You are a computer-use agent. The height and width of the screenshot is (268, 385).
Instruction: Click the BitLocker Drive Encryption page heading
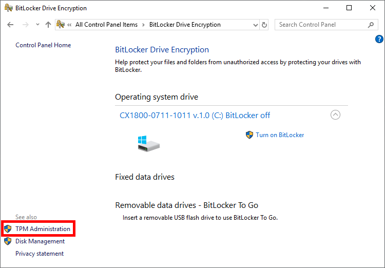[162, 50]
